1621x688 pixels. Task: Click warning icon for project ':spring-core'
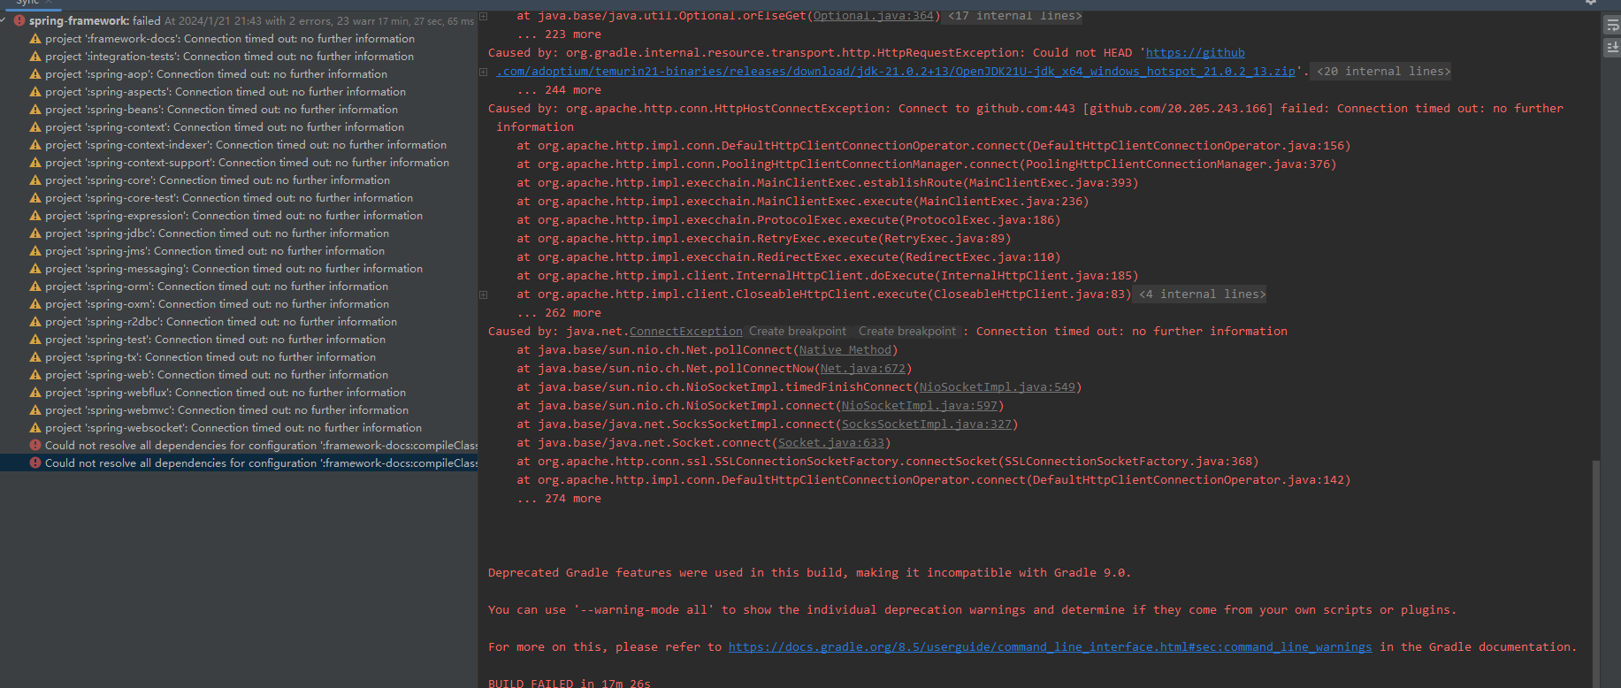coord(35,180)
